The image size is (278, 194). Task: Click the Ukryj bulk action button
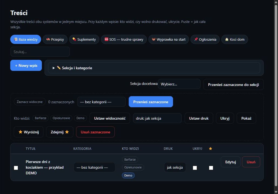click(x=225, y=118)
